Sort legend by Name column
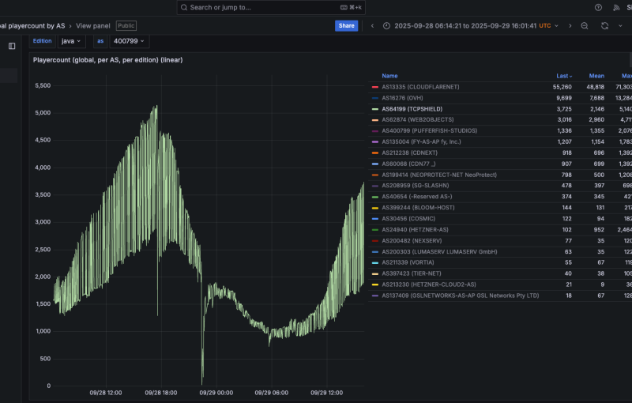Screen dimensions: 632x403 click(389, 76)
